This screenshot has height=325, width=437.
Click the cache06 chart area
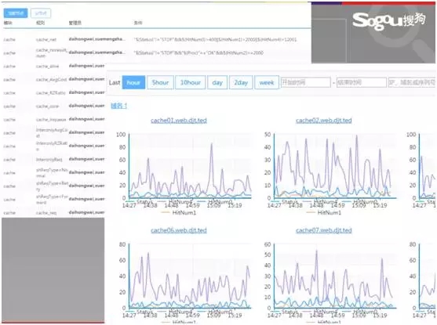pyautogui.click(x=190, y=276)
